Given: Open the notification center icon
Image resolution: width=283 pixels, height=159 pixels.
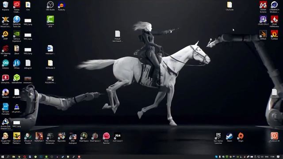Looking at the screenshot, I should coord(278,157).
